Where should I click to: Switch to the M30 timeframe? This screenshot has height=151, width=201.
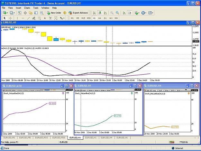pyautogui.click(x=89, y=18)
